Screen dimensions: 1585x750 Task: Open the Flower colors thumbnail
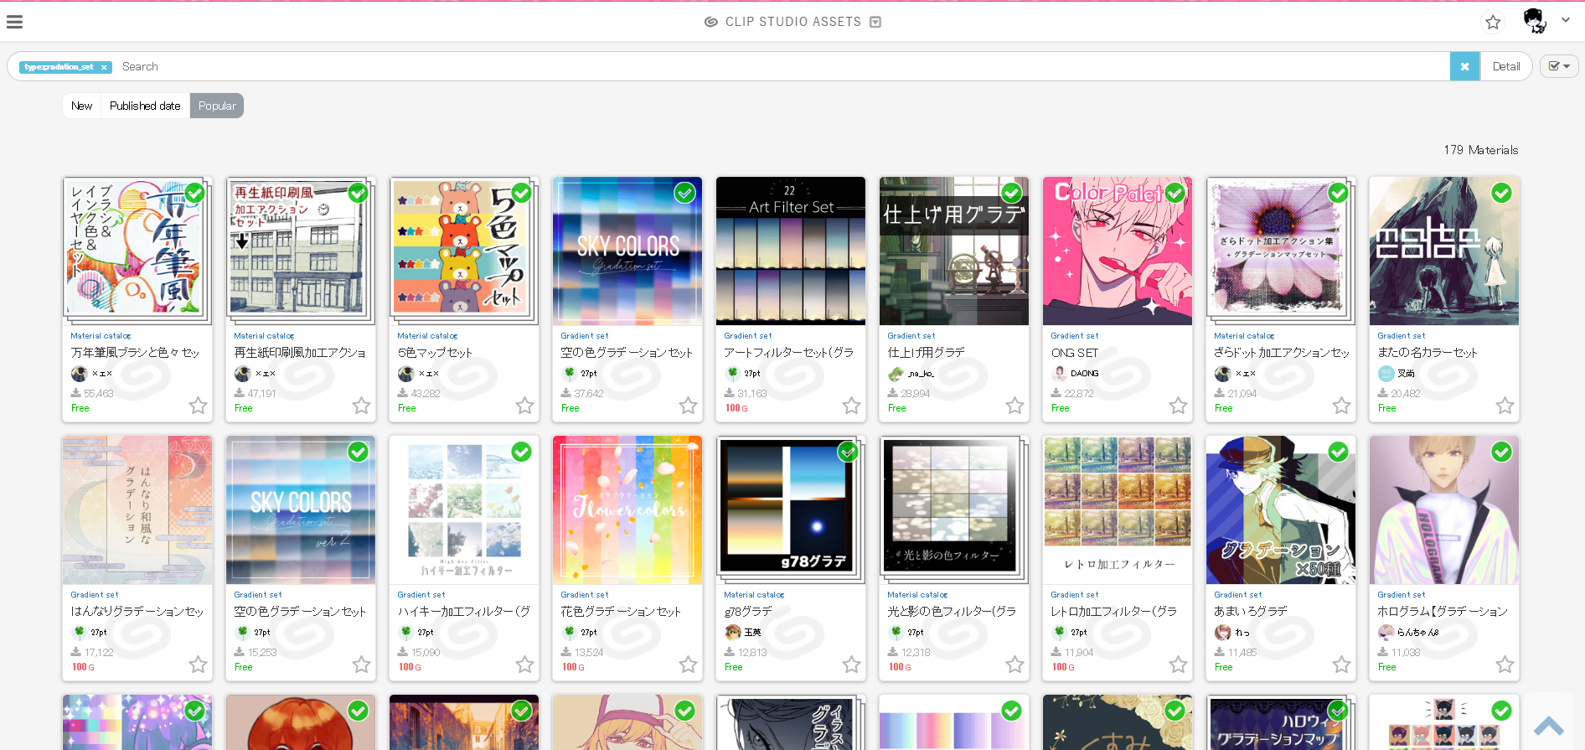[x=627, y=509]
